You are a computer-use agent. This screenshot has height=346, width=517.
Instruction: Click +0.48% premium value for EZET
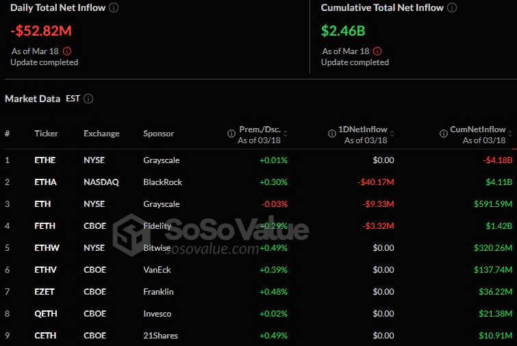[x=274, y=292]
